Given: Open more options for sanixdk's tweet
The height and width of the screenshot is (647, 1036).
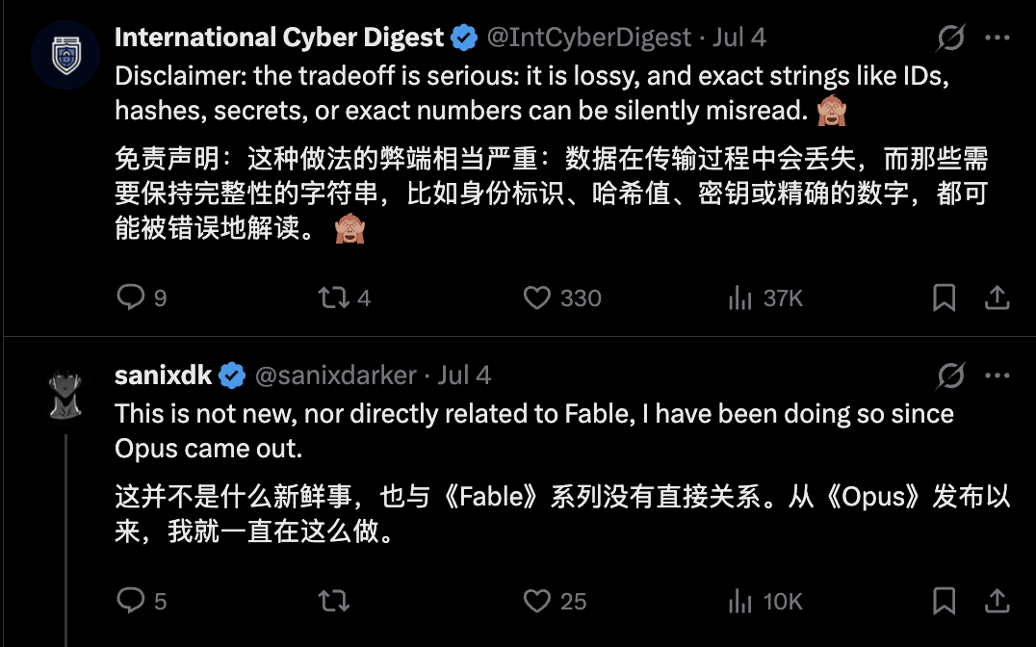Looking at the screenshot, I should [x=997, y=375].
